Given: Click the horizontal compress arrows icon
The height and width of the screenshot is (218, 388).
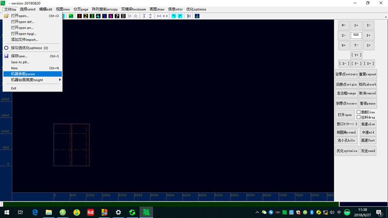Looking at the screenshot, I should 159,16.
